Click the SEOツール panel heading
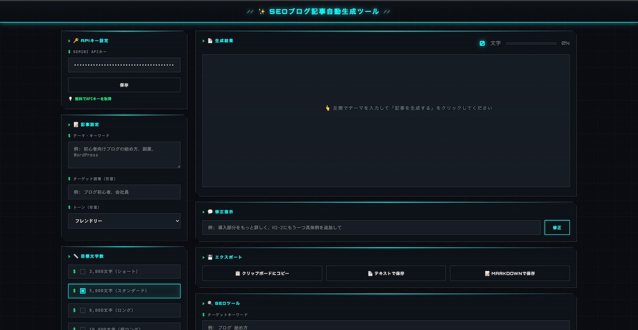 tap(227, 303)
